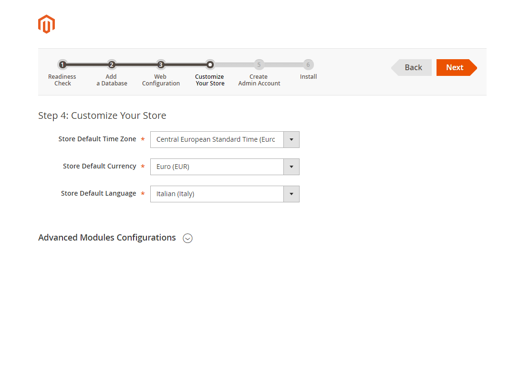The height and width of the screenshot is (378, 520).
Task: Click the step 2 Add a Database circle
Action: [x=112, y=64]
